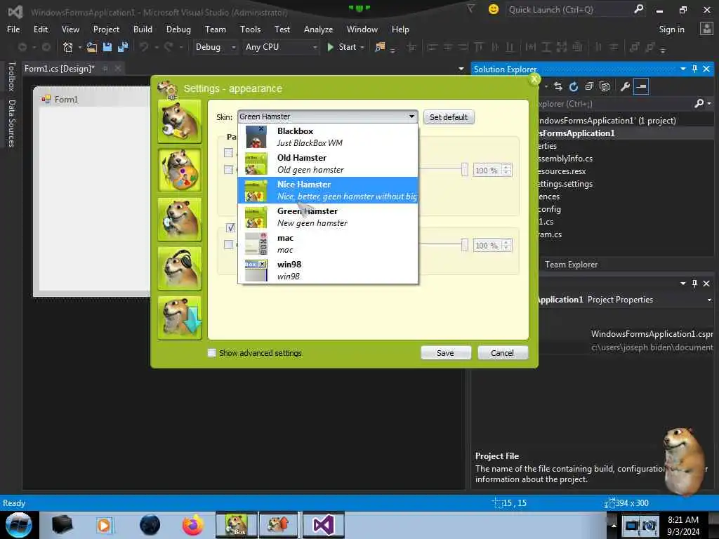Open the third hamster sidebar settings page
The width and height of the screenshot is (719, 539).
pyautogui.click(x=179, y=220)
